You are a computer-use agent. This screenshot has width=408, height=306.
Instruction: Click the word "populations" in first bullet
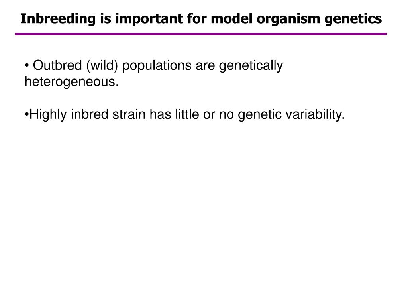(157, 65)
